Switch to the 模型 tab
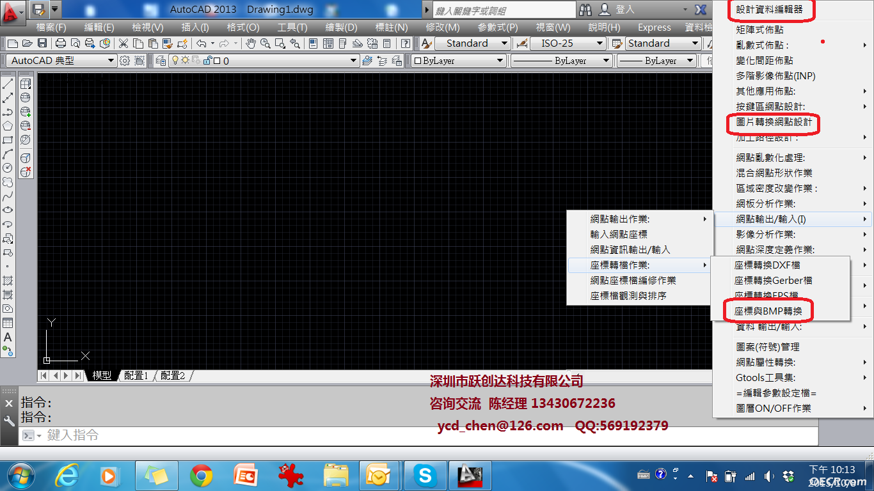Viewport: 874px width, 491px height. (x=102, y=376)
